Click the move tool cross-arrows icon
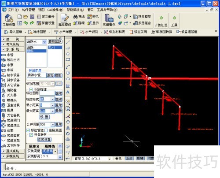This screenshot has width=220, height=178. (68, 122)
